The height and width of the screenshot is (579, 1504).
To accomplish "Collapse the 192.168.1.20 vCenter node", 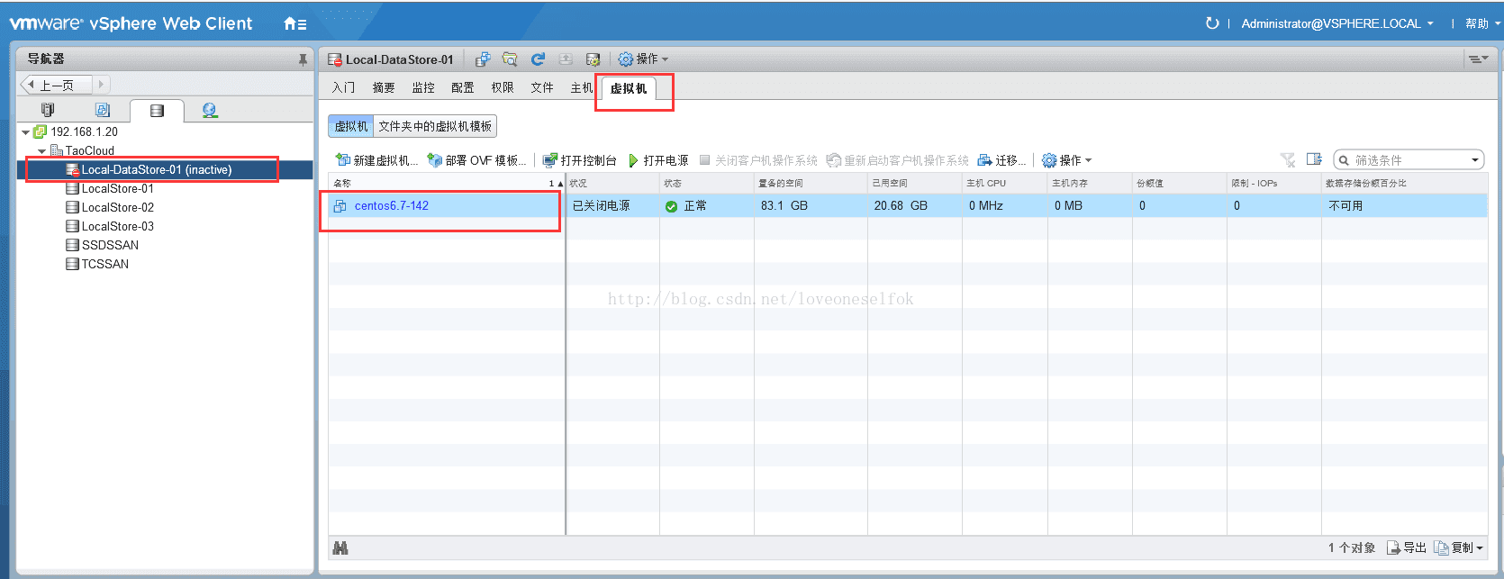I will [25, 132].
